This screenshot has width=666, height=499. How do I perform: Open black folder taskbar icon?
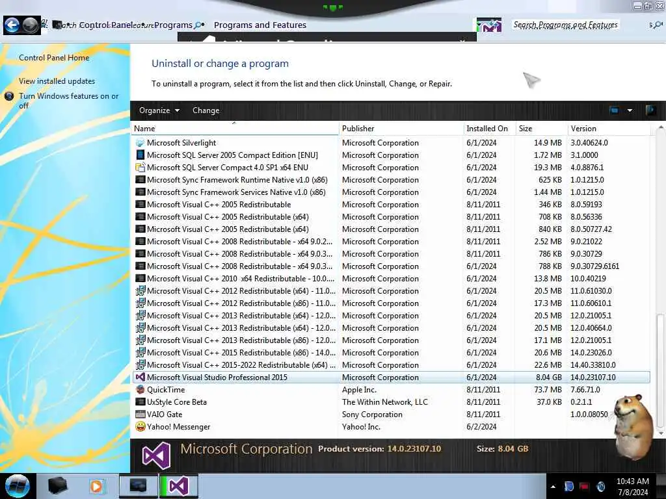pos(57,486)
